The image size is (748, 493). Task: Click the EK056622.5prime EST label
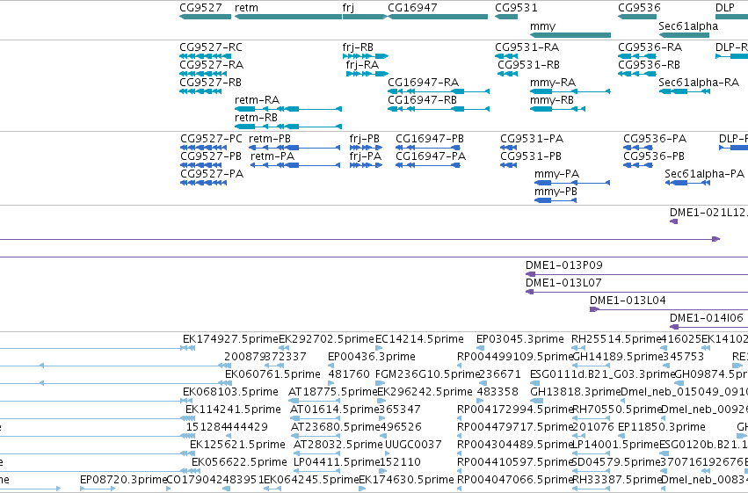(x=239, y=462)
